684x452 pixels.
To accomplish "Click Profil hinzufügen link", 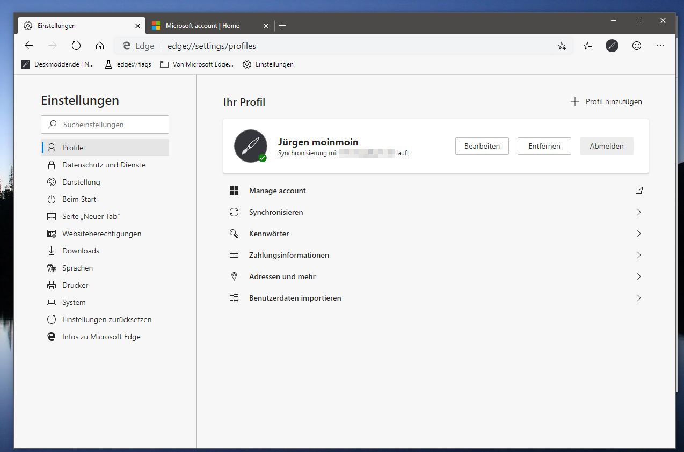I will pos(606,101).
